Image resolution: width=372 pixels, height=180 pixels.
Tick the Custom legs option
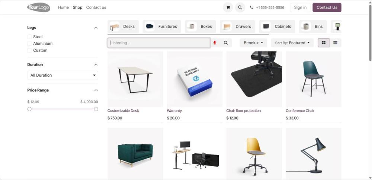(x=29, y=50)
